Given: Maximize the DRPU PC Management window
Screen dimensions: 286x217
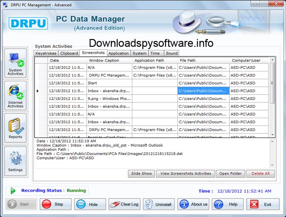Looking at the screenshot, I should click(264, 4).
